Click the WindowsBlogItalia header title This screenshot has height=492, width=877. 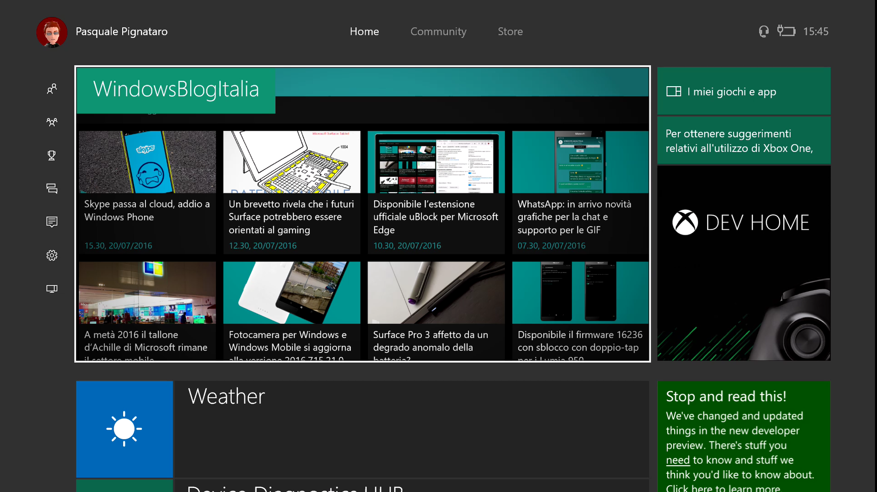[x=176, y=89]
